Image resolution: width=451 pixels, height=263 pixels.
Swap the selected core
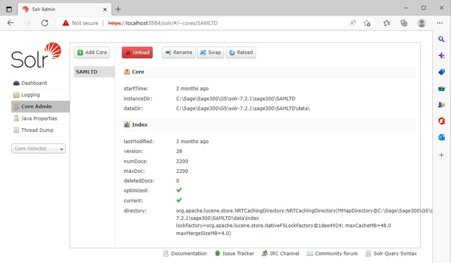point(210,52)
